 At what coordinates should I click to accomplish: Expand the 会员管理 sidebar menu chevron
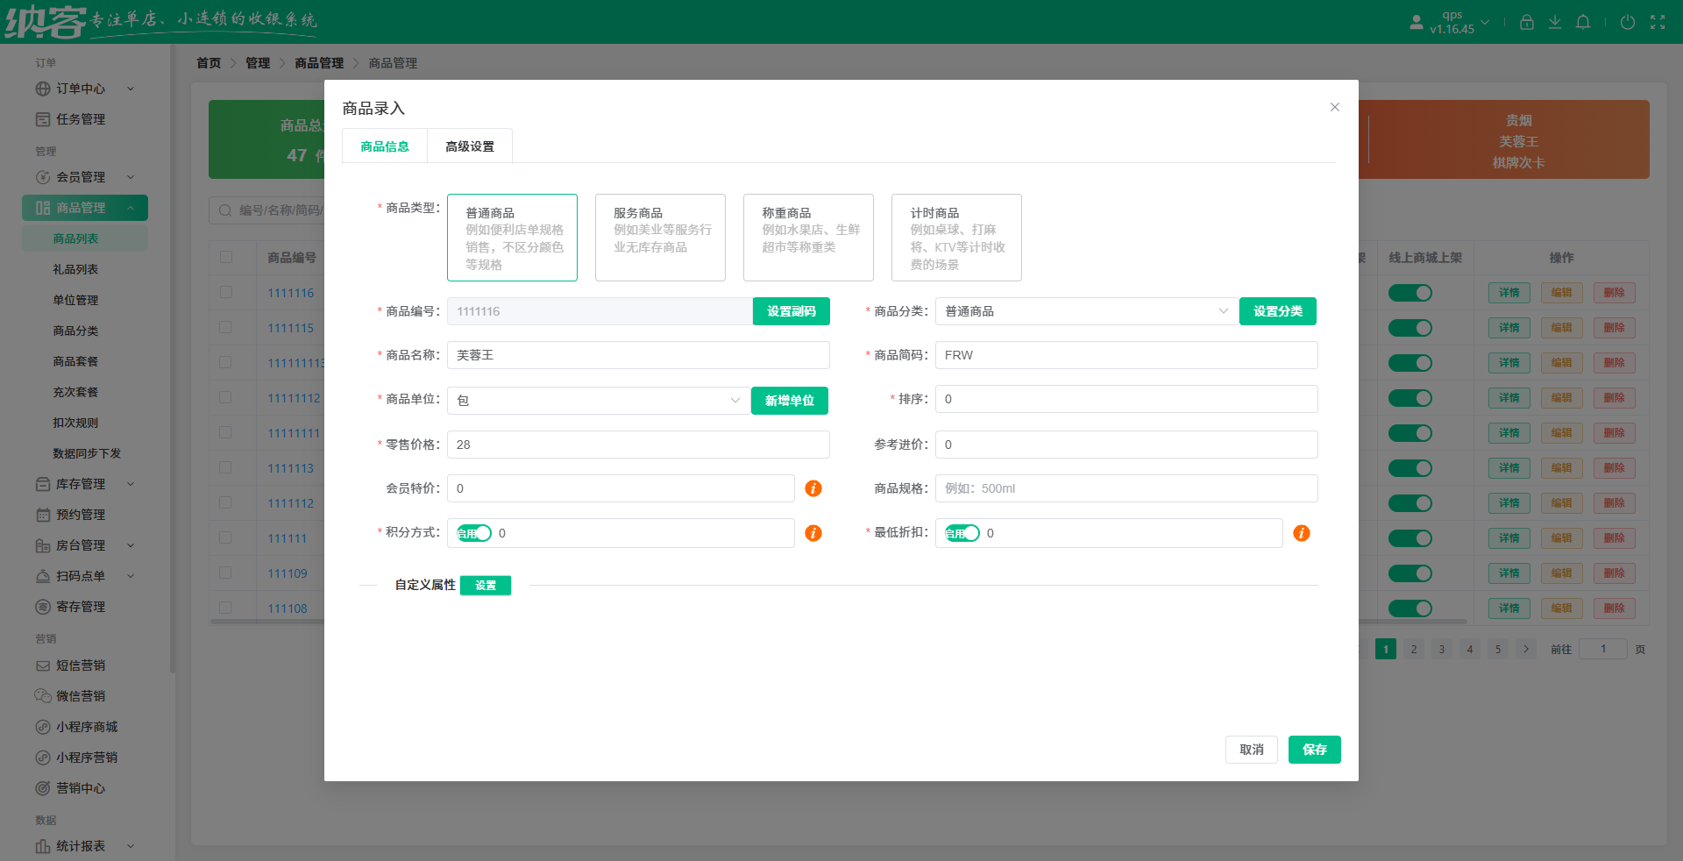(x=131, y=177)
